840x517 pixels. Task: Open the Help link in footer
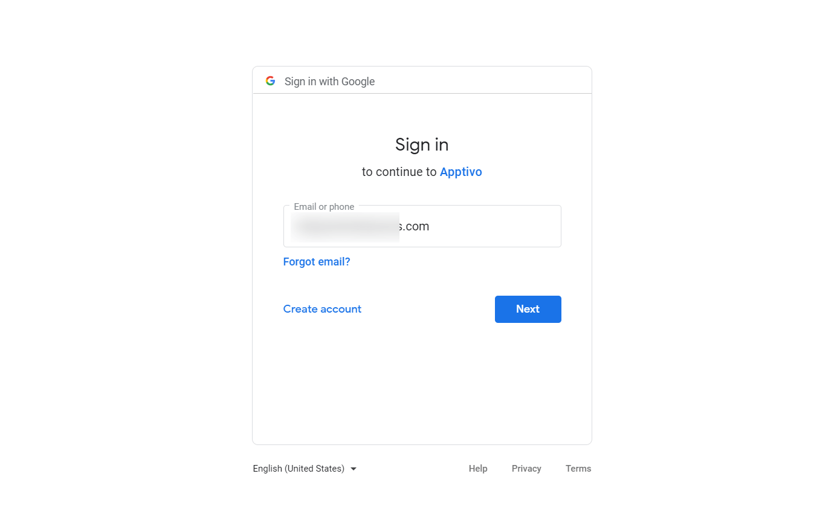[478, 469]
